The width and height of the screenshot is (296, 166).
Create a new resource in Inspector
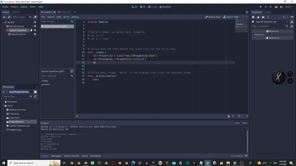coord(253,17)
